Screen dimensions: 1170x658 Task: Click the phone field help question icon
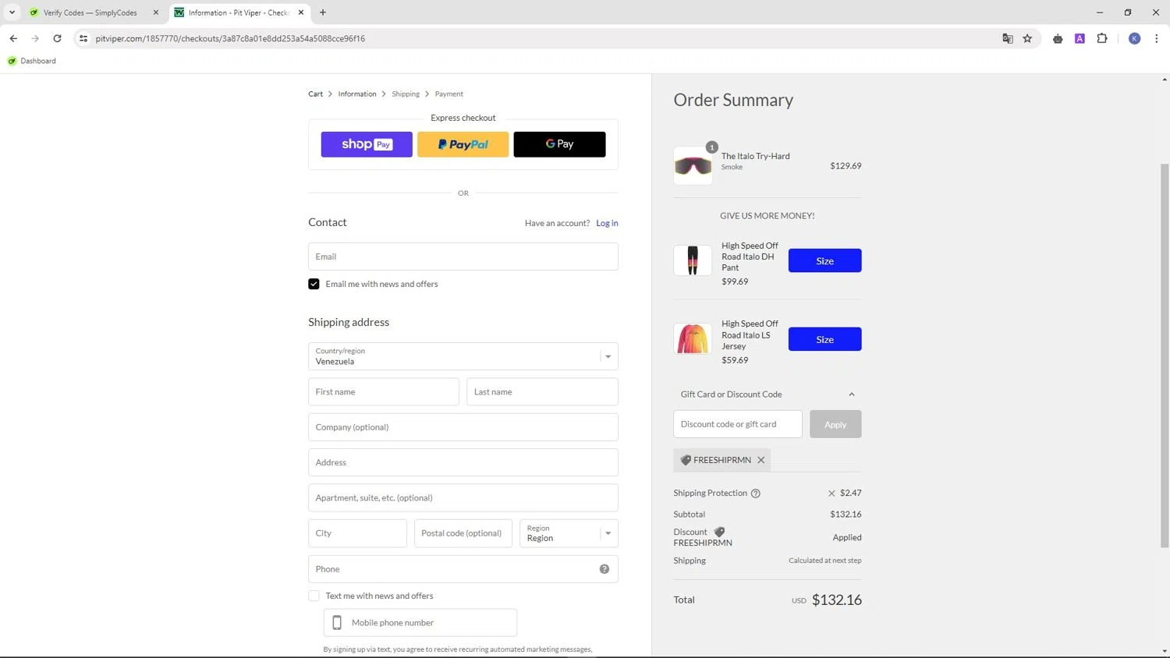pyautogui.click(x=604, y=569)
